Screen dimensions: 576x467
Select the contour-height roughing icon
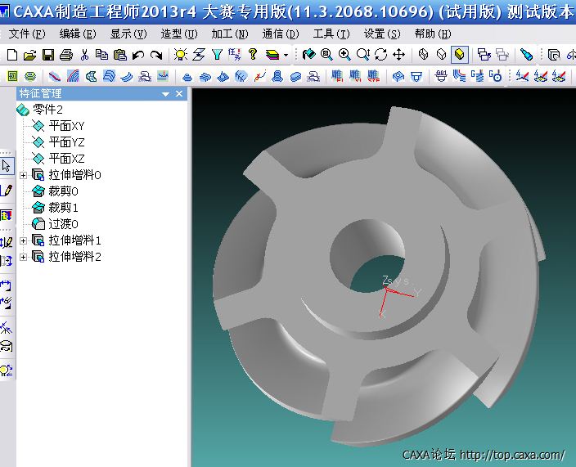[30, 76]
